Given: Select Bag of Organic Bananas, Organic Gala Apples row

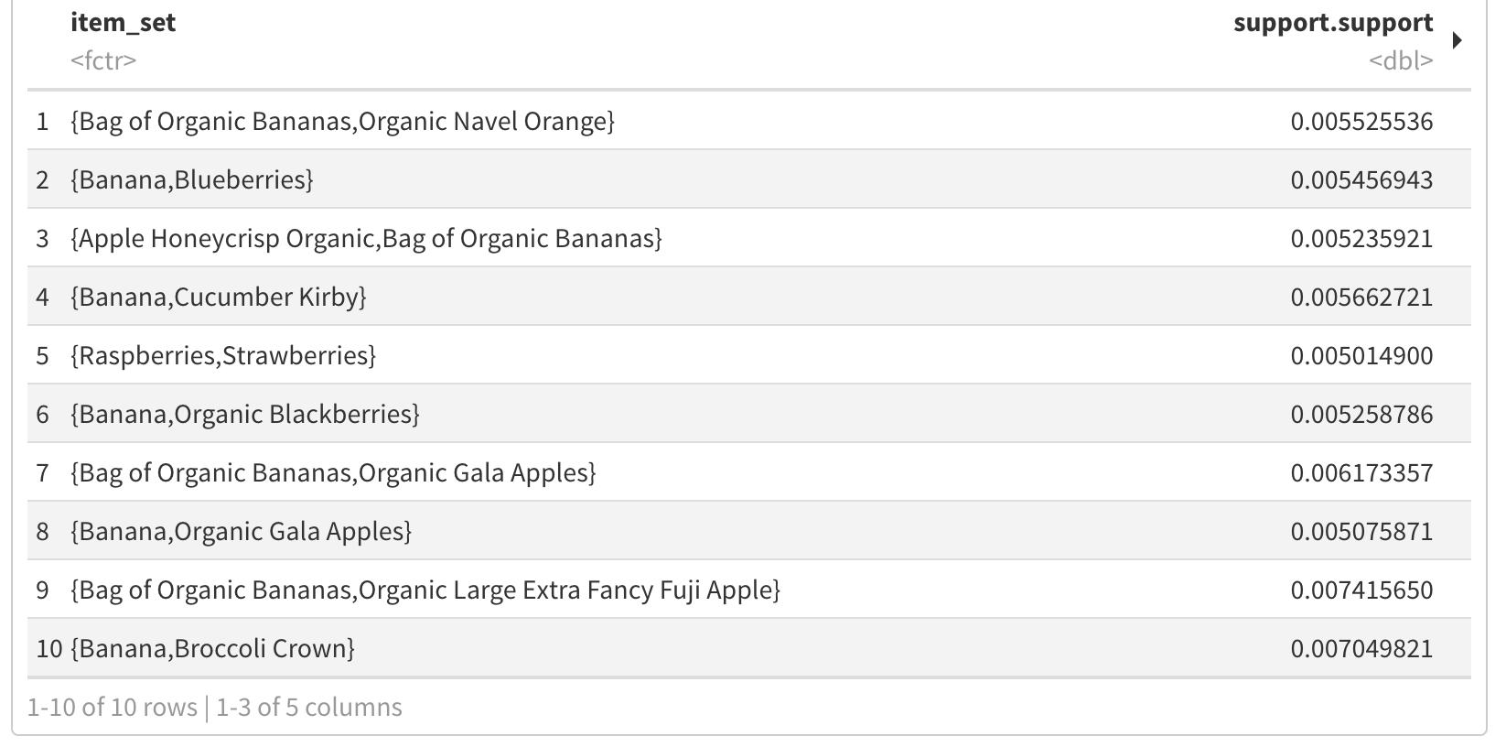Looking at the screenshot, I should coord(749,472).
